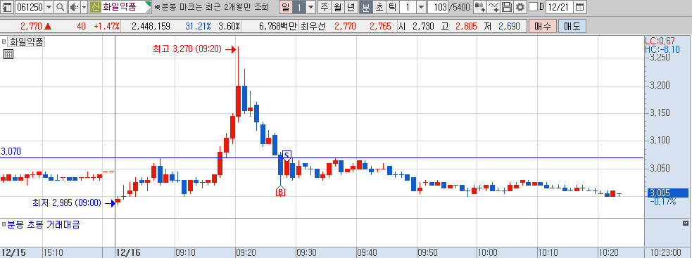Select the 틱 (tick) chart period
The height and width of the screenshot is (258, 692).
click(392, 7)
